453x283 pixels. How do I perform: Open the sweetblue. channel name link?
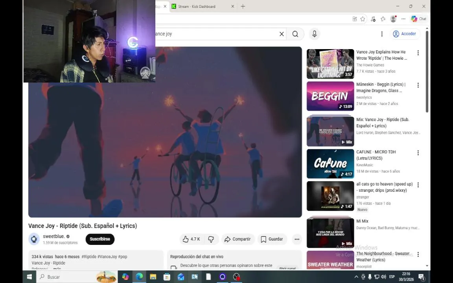pos(54,236)
